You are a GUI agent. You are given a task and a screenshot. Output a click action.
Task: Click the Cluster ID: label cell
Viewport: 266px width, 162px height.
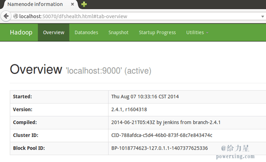pyautogui.click(x=59, y=135)
